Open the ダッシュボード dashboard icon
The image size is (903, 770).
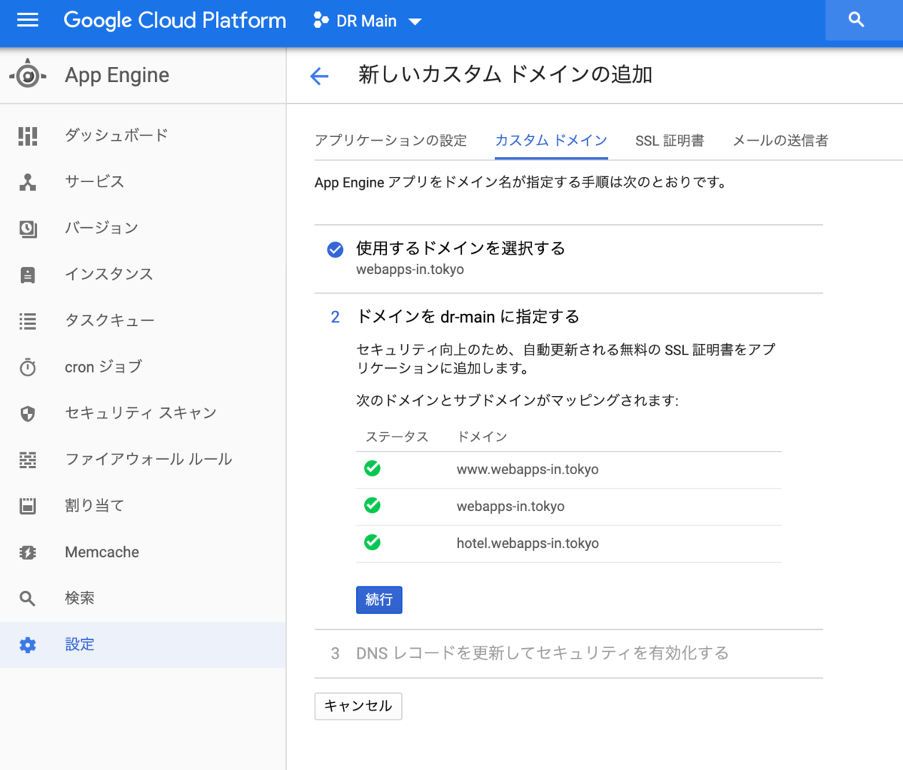coord(28,136)
